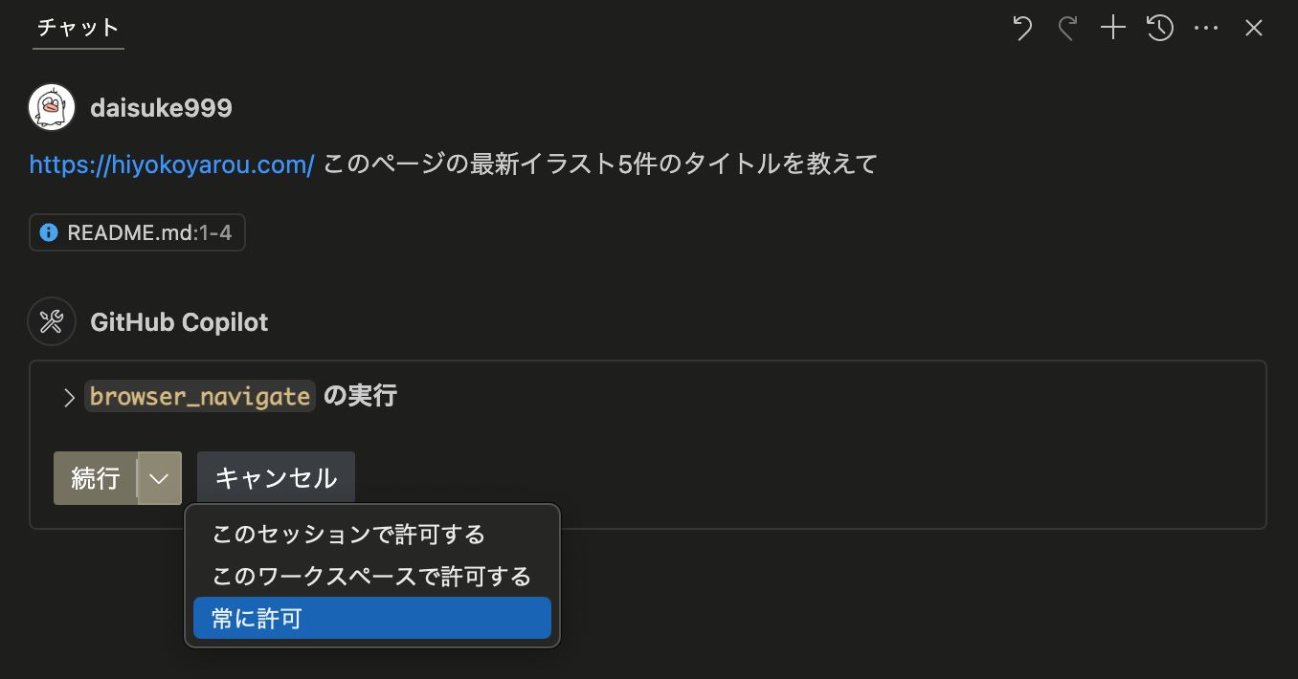Redo the chat request
The image size is (1298, 679).
coord(1067,28)
